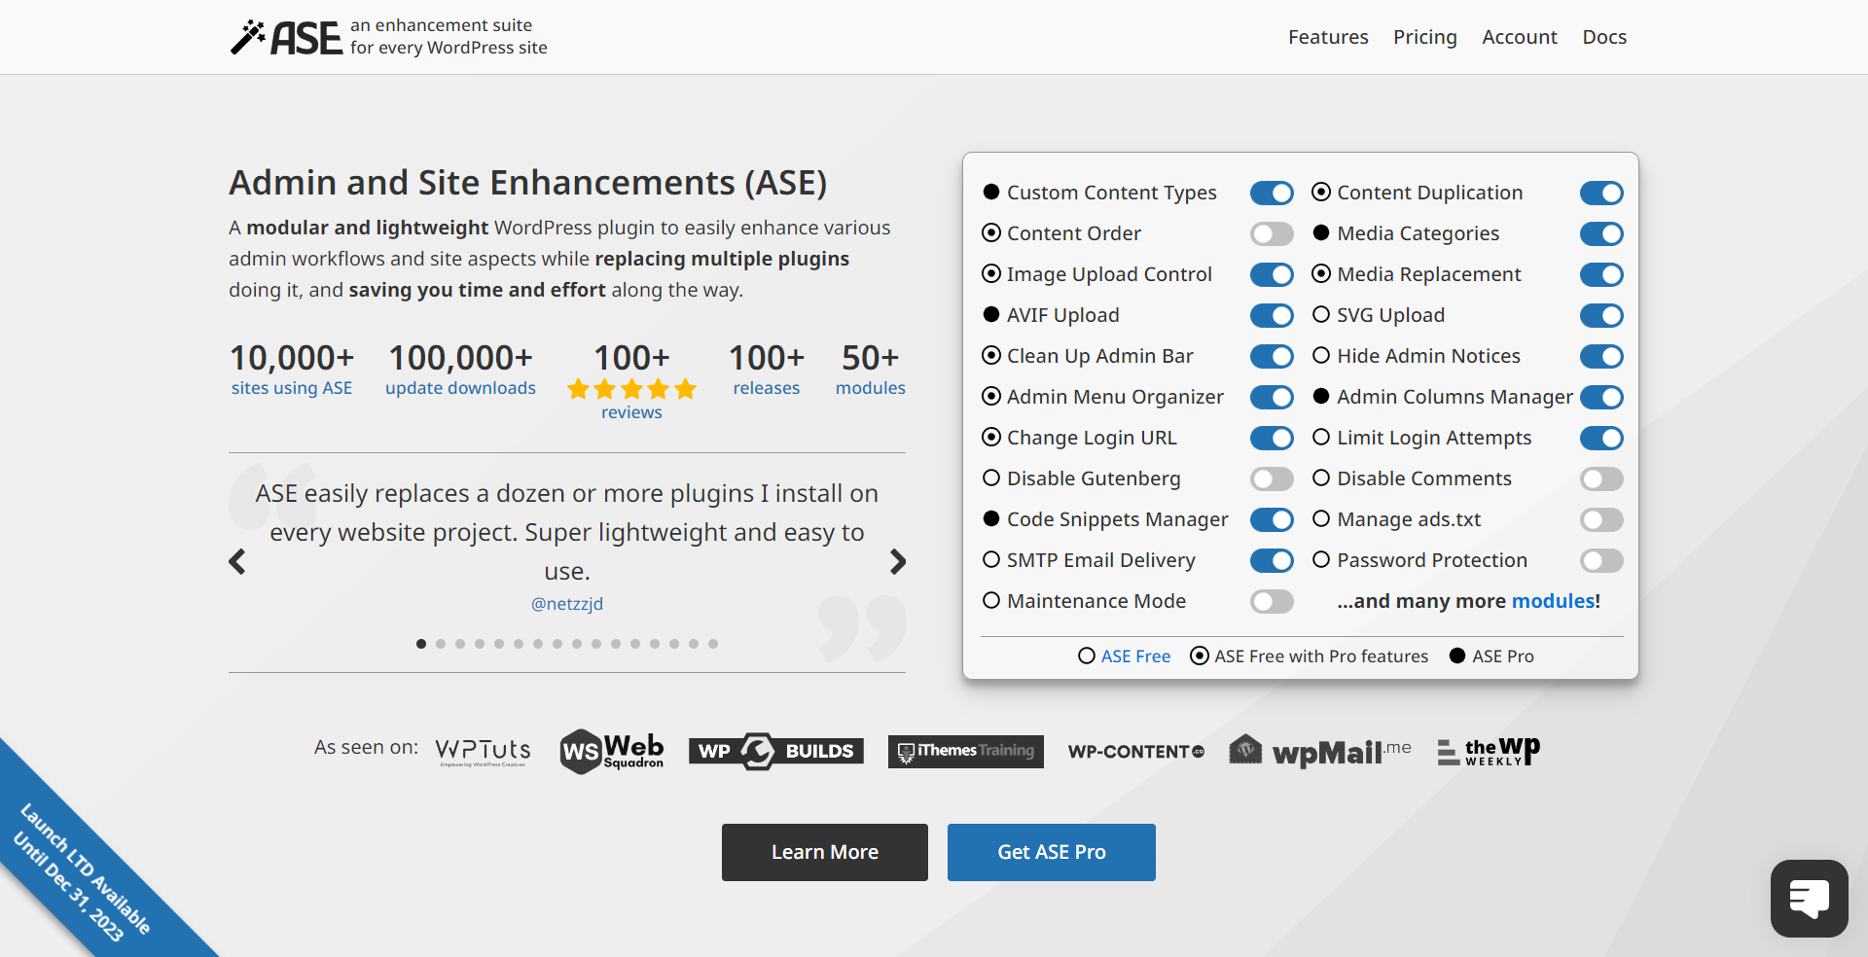Open the chat widget icon
1868x957 pixels.
tap(1809, 898)
